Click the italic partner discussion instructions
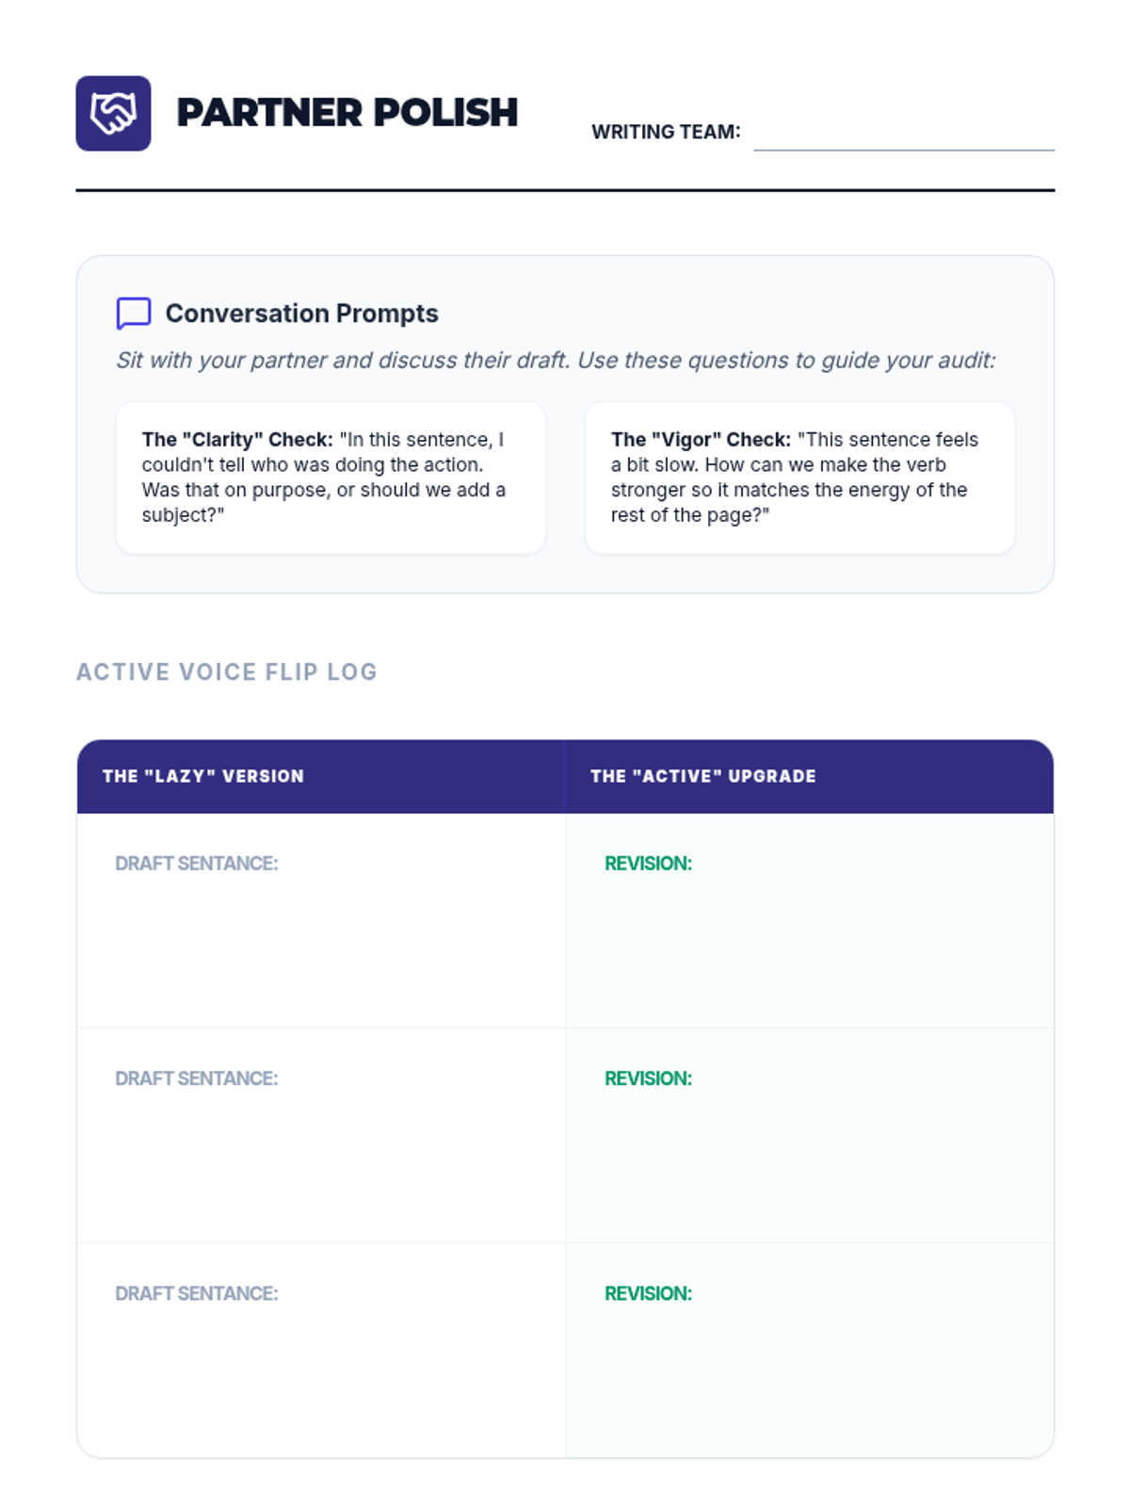1130x1507 pixels. pos(556,361)
